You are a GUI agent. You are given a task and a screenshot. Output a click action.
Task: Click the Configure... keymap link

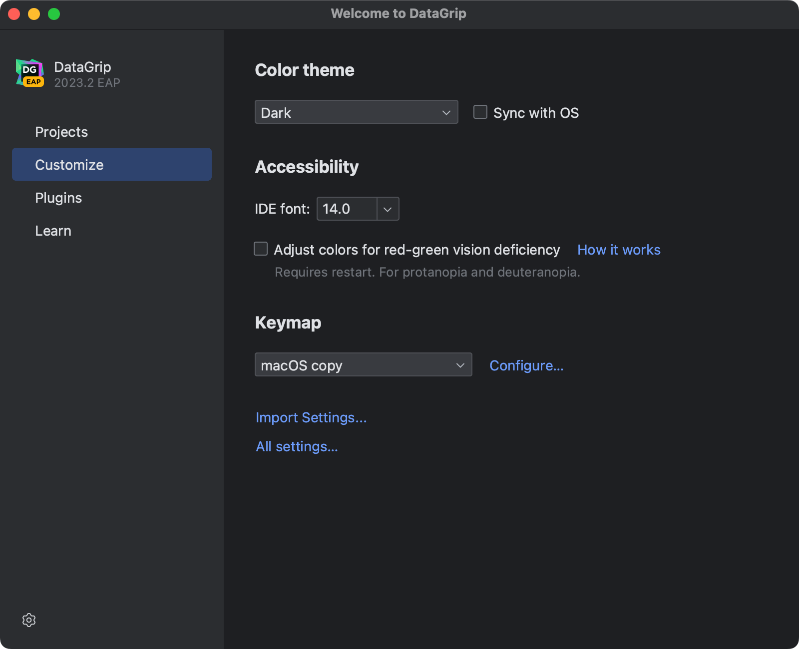tap(526, 365)
